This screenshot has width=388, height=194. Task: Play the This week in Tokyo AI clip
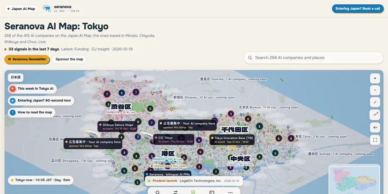(x=32, y=88)
